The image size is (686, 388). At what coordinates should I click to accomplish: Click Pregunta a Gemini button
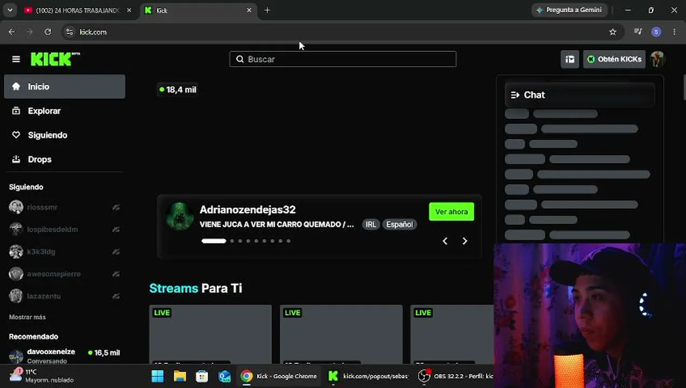(570, 10)
